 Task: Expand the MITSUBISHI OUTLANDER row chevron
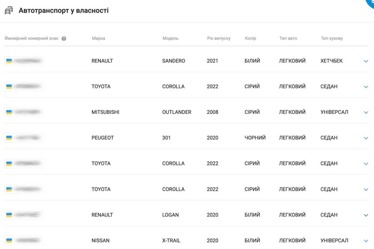pos(366,112)
